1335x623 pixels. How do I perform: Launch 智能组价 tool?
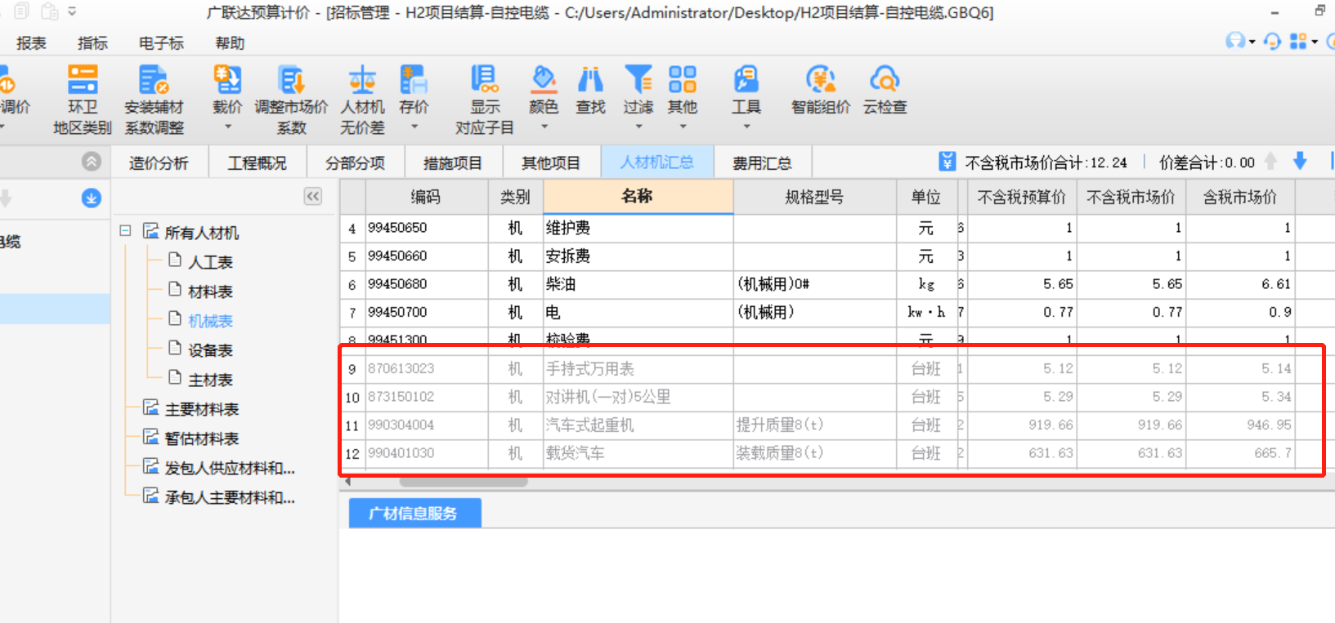(821, 89)
